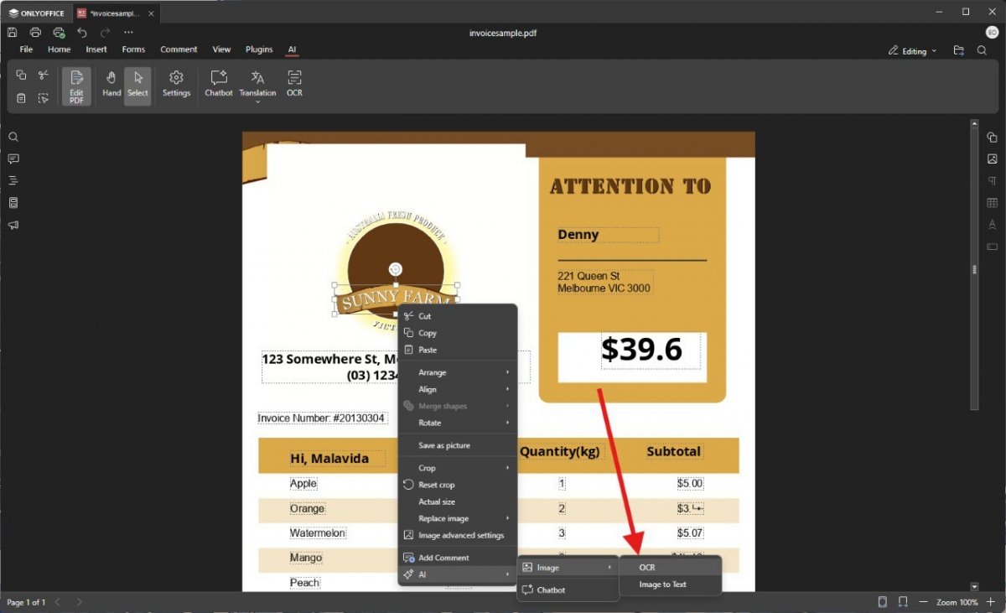Open the Editing mode dropdown

913,51
